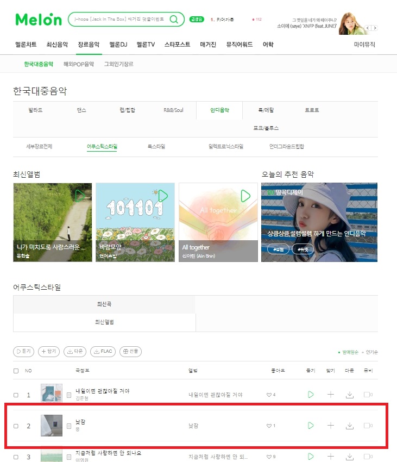Open the 멜론차트 menu
Screen dimensions: 397x462
click(26, 45)
